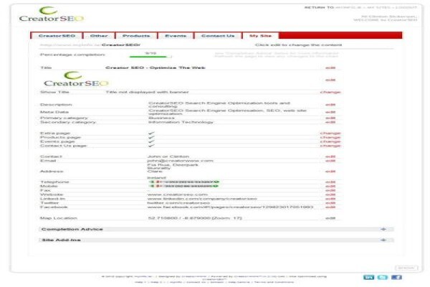The image size is (430, 287).
Task: Click the 'Creator SEO - Optimize The Web' title
Action: [156, 68]
